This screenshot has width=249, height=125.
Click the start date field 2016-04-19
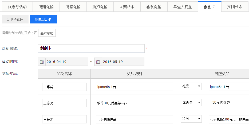(x=66, y=62)
